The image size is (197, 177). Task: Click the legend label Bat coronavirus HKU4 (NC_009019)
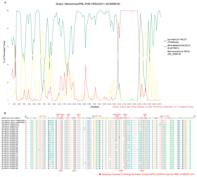click(178, 53)
